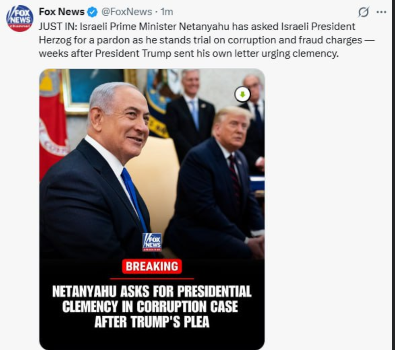Click the green download arrow on the image
The height and width of the screenshot is (350, 395).
[243, 95]
